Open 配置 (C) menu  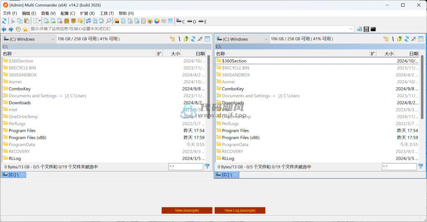pos(68,13)
